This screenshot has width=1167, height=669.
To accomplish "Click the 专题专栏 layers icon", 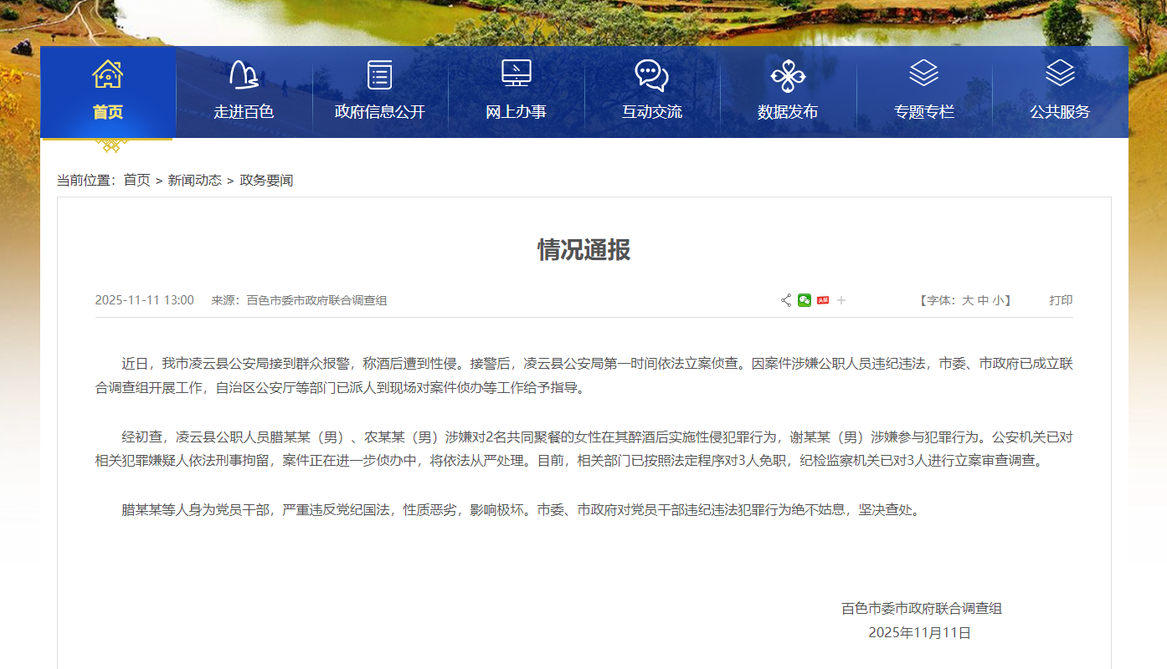I will tap(923, 74).
